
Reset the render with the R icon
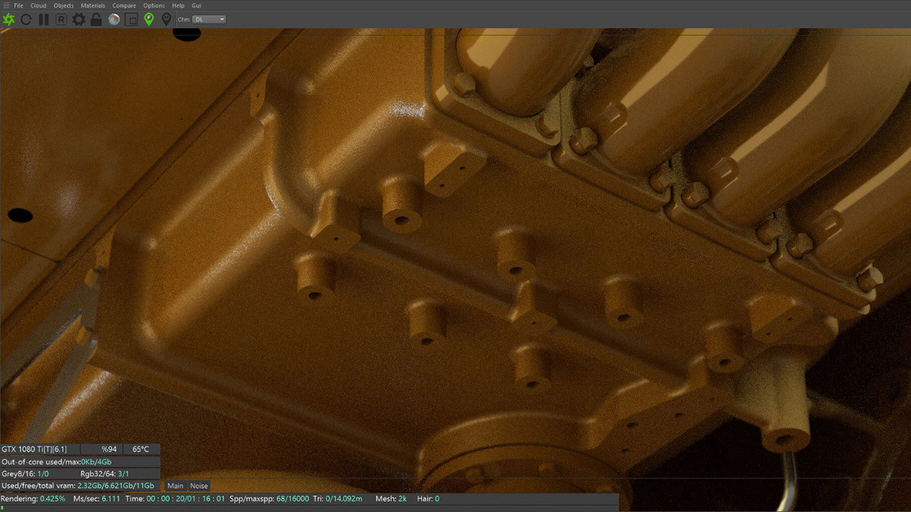pos(61,19)
